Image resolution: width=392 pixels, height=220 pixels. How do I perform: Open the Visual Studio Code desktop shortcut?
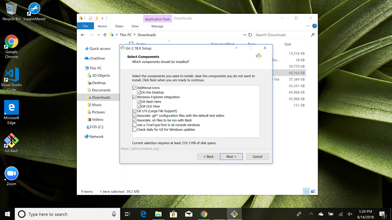pos(11,79)
